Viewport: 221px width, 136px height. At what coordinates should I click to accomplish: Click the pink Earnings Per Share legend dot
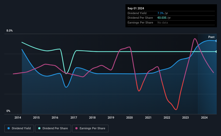point(76,128)
